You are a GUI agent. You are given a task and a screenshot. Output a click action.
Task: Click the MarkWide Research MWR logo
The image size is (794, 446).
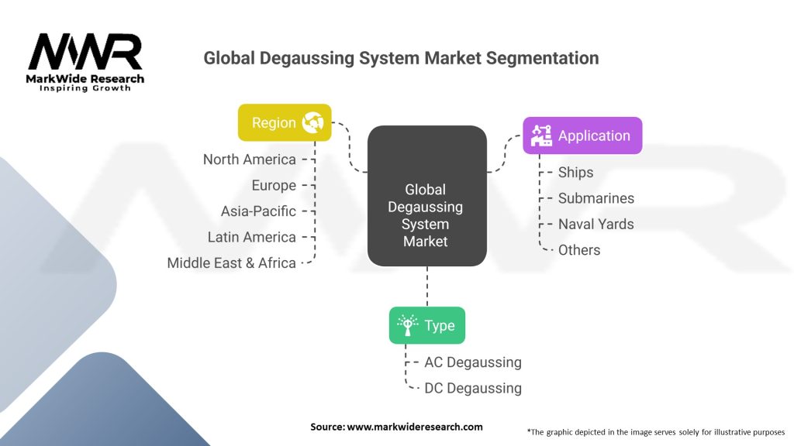85,62
